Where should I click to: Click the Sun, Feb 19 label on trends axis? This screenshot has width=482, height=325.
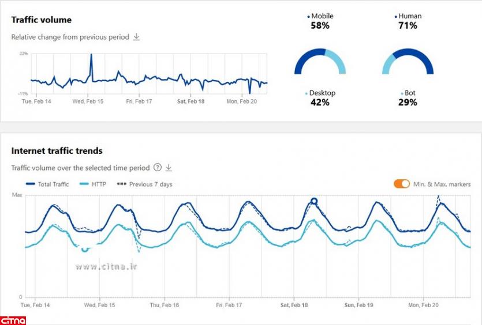359,305
